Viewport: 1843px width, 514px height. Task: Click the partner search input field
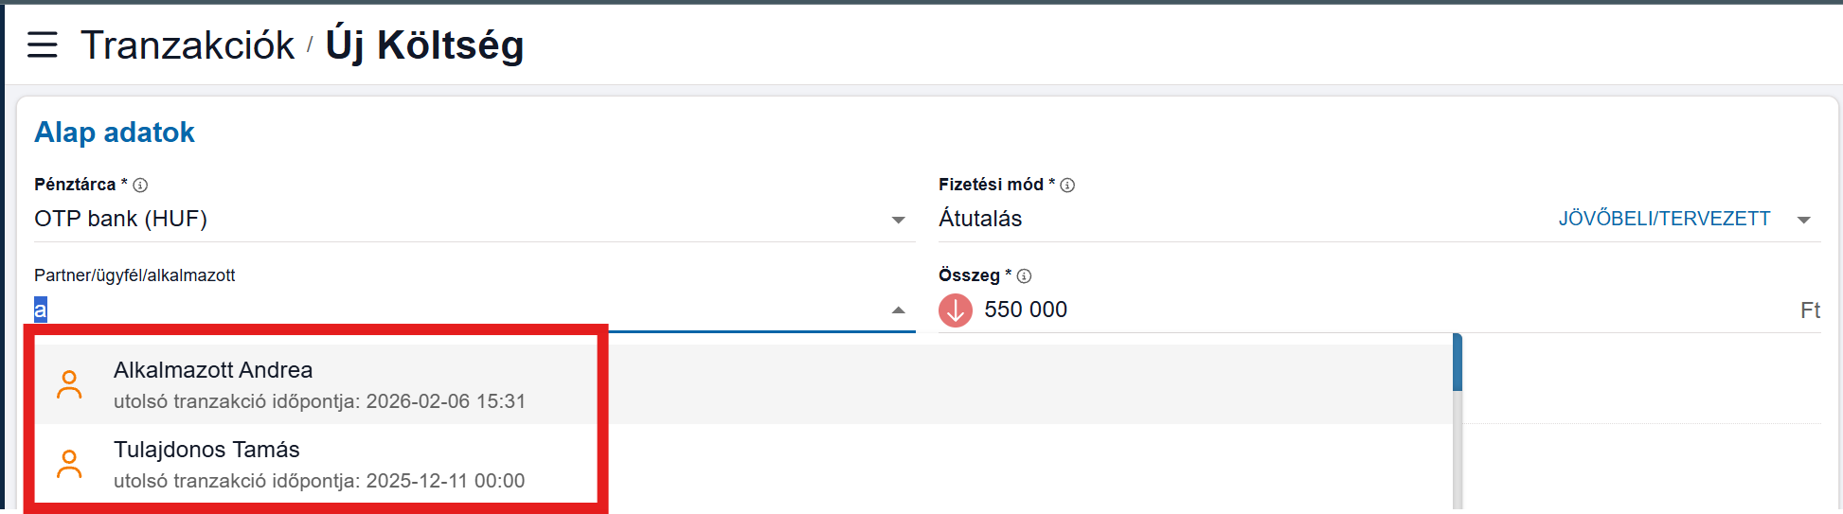pos(455,310)
